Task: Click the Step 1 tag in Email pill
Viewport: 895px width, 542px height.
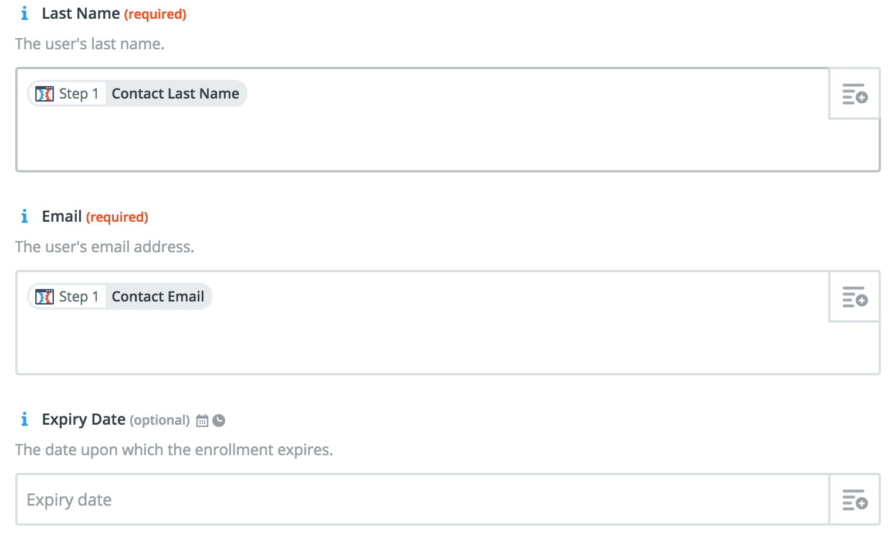Action: [79, 297]
